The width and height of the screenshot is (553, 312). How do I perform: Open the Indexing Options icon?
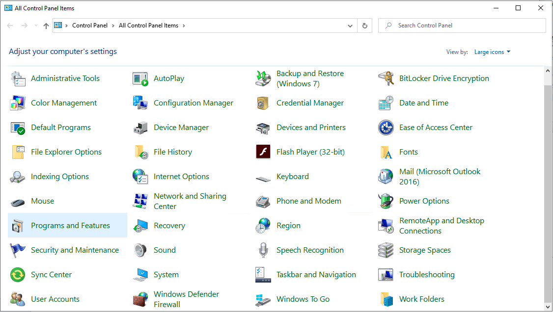[x=18, y=177]
